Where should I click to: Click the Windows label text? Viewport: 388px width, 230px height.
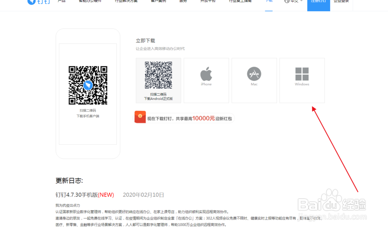click(302, 84)
